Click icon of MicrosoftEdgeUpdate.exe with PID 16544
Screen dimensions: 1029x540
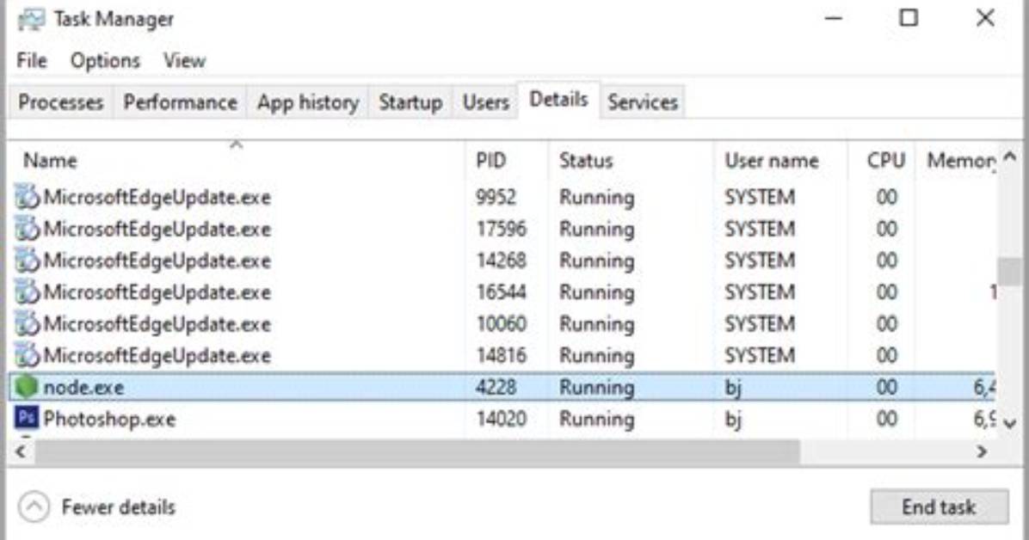pyautogui.click(x=27, y=292)
